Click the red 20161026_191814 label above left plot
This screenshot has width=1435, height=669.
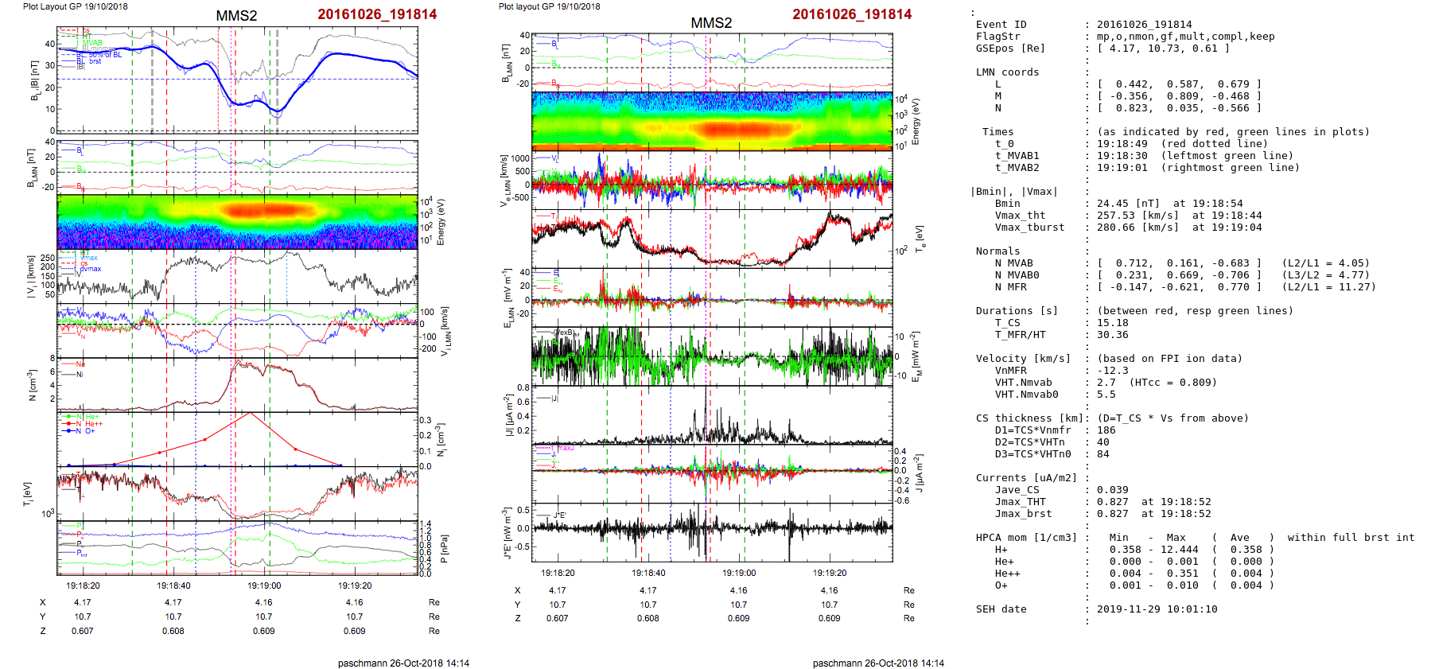tap(377, 14)
